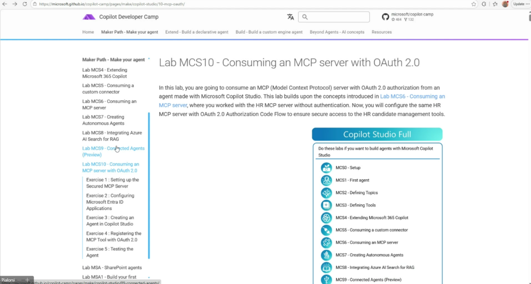Open the Resources tab

click(382, 32)
